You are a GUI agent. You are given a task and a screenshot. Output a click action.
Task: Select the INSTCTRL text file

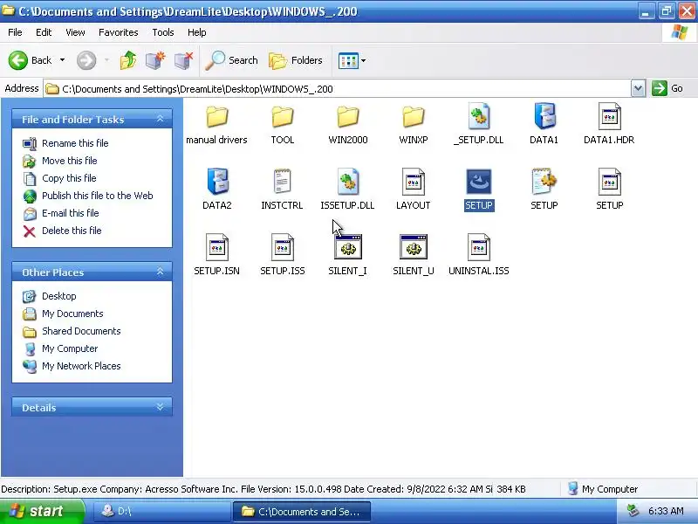pyautogui.click(x=282, y=190)
